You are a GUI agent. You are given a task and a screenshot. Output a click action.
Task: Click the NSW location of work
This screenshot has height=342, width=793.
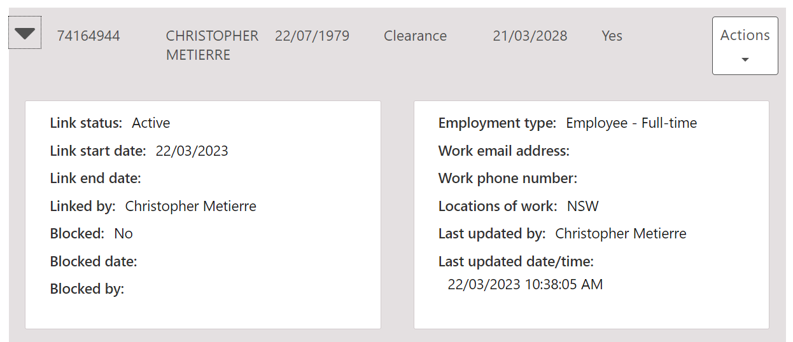[583, 207]
